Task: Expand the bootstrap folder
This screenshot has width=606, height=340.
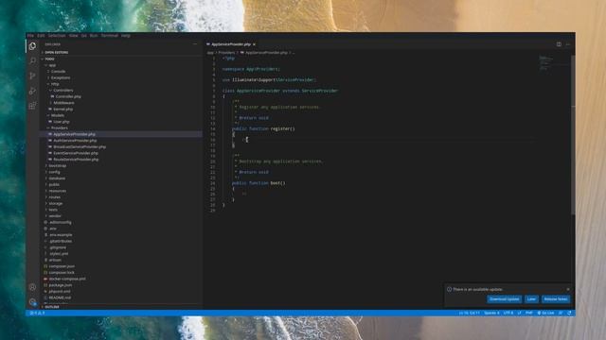Action: coord(58,166)
